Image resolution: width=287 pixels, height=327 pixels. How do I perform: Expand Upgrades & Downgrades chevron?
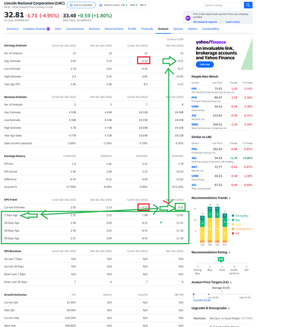coord(229,308)
